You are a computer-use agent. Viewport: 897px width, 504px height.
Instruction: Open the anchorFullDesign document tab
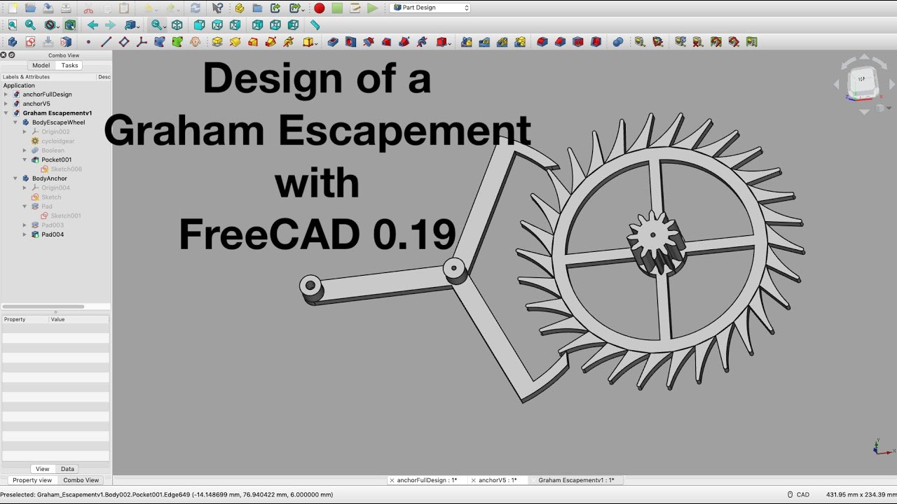click(426, 480)
